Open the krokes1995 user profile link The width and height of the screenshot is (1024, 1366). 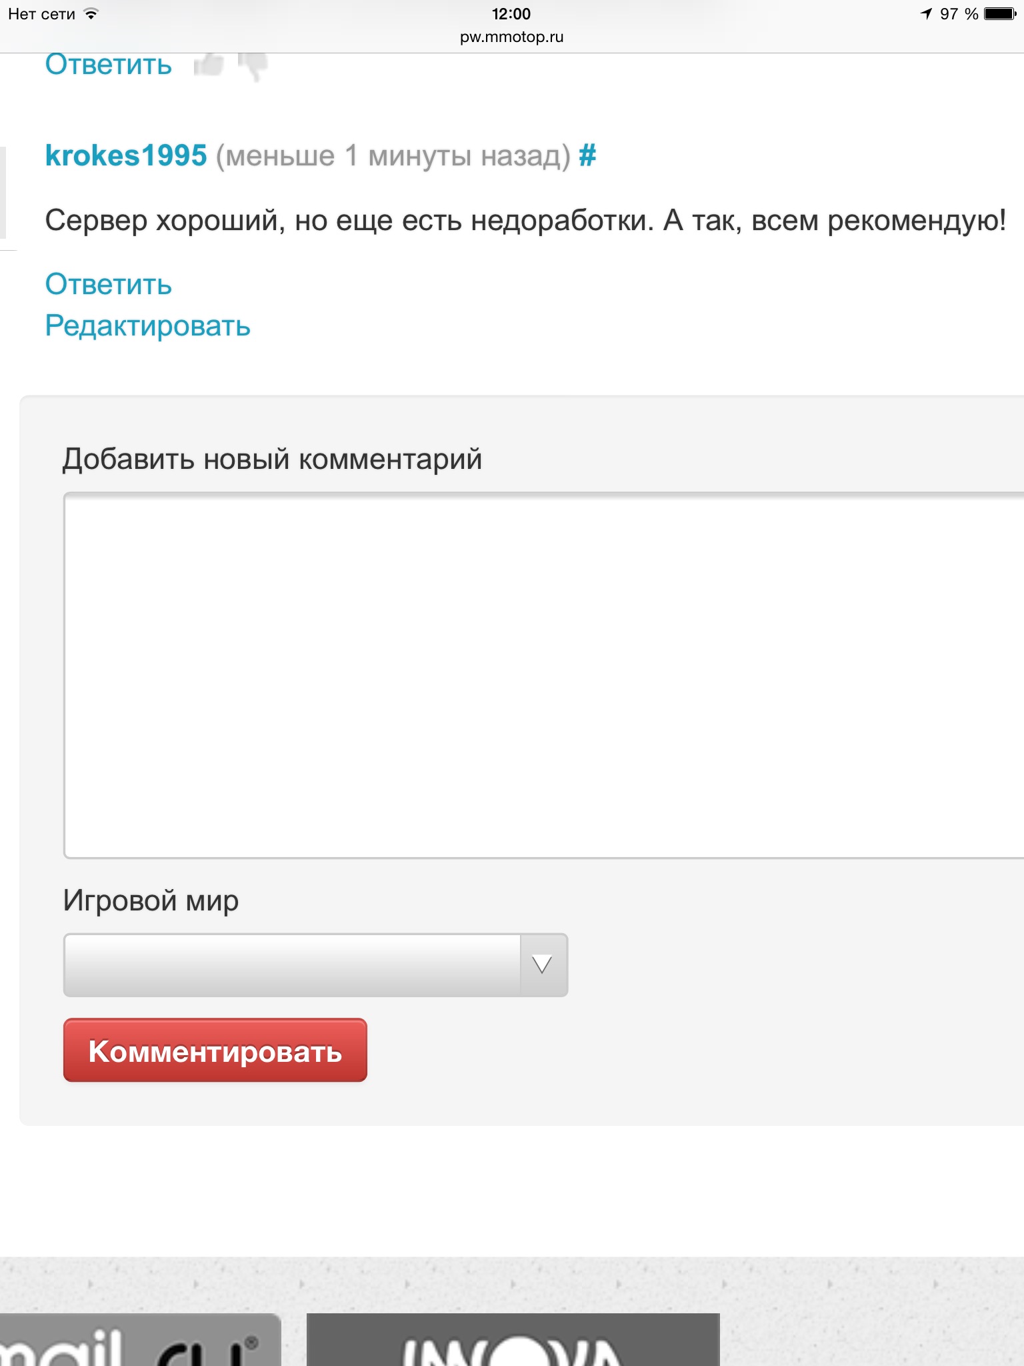click(126, 155)
